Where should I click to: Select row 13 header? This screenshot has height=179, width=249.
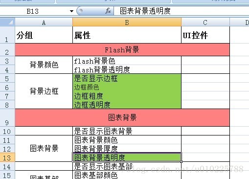click(x=7, y=157)
